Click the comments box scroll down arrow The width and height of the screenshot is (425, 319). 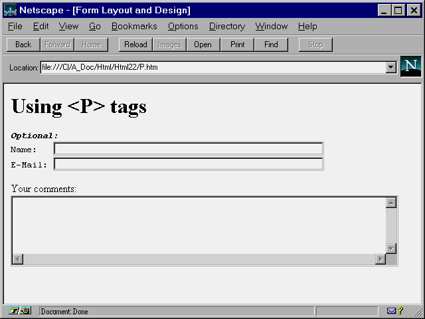coord(391,249)
